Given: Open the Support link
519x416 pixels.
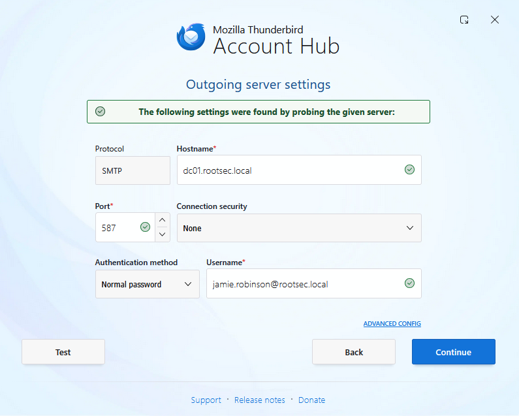Looking at the screenshot, I should 206,400.
